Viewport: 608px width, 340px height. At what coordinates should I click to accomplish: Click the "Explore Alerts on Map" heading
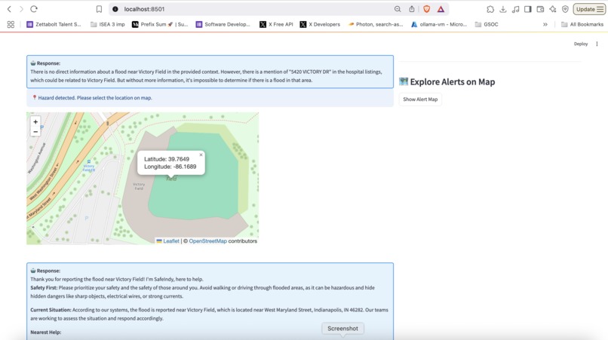point(453,82)
